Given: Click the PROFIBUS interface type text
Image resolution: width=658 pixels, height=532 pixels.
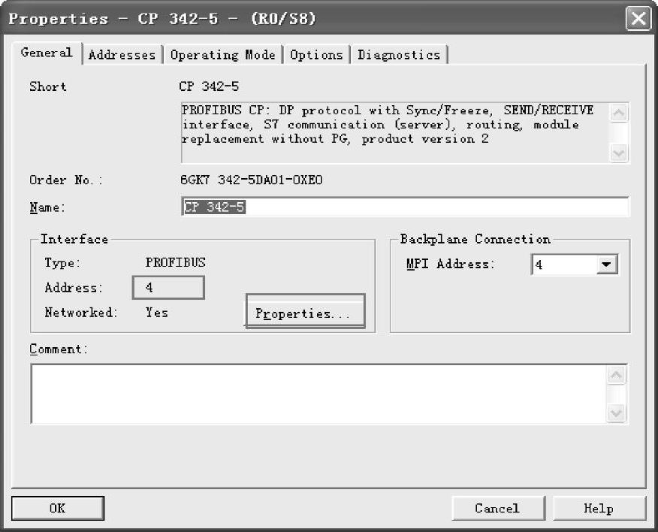Looking at the screenshot, I should pyautogui.click(x=176, y=262).
